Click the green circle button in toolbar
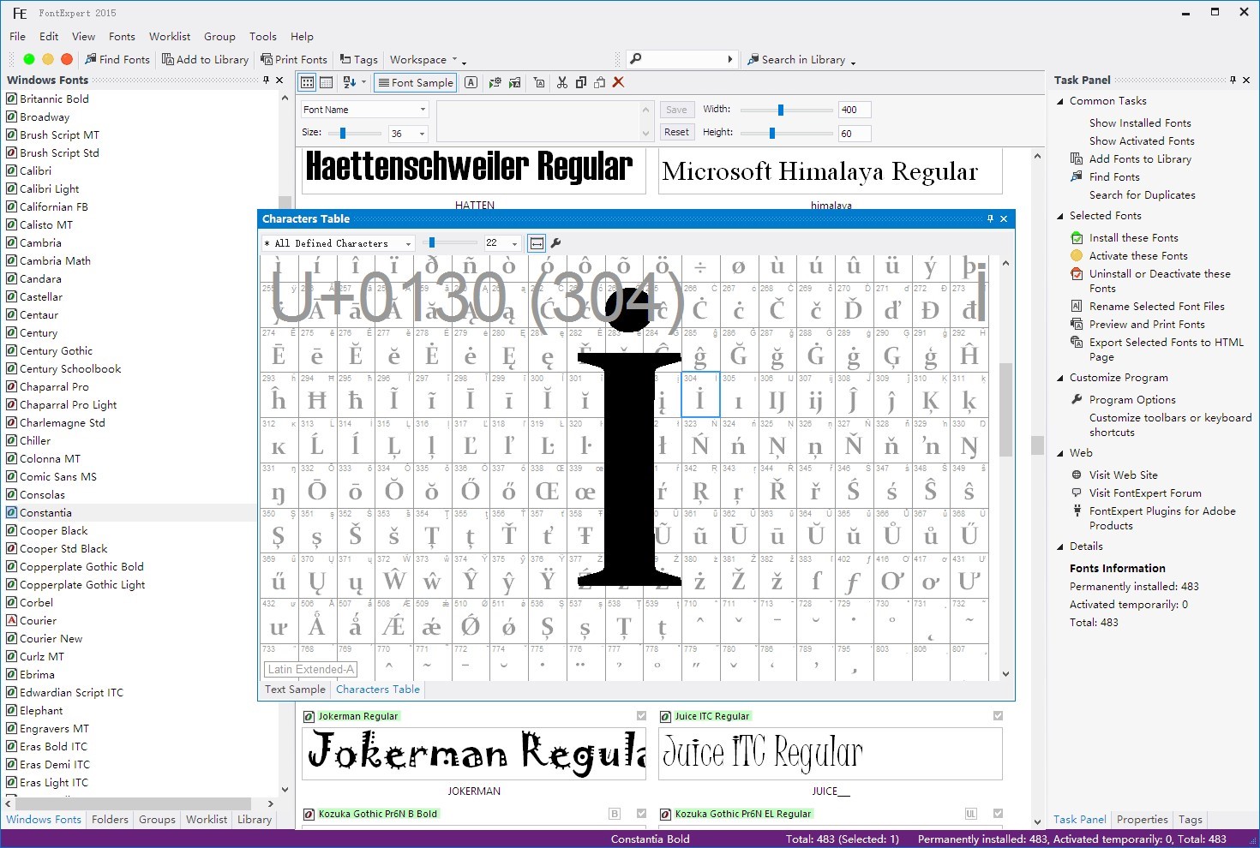Image resolution: width=1260 pixels, height=848 pixels. pos(29,59)
